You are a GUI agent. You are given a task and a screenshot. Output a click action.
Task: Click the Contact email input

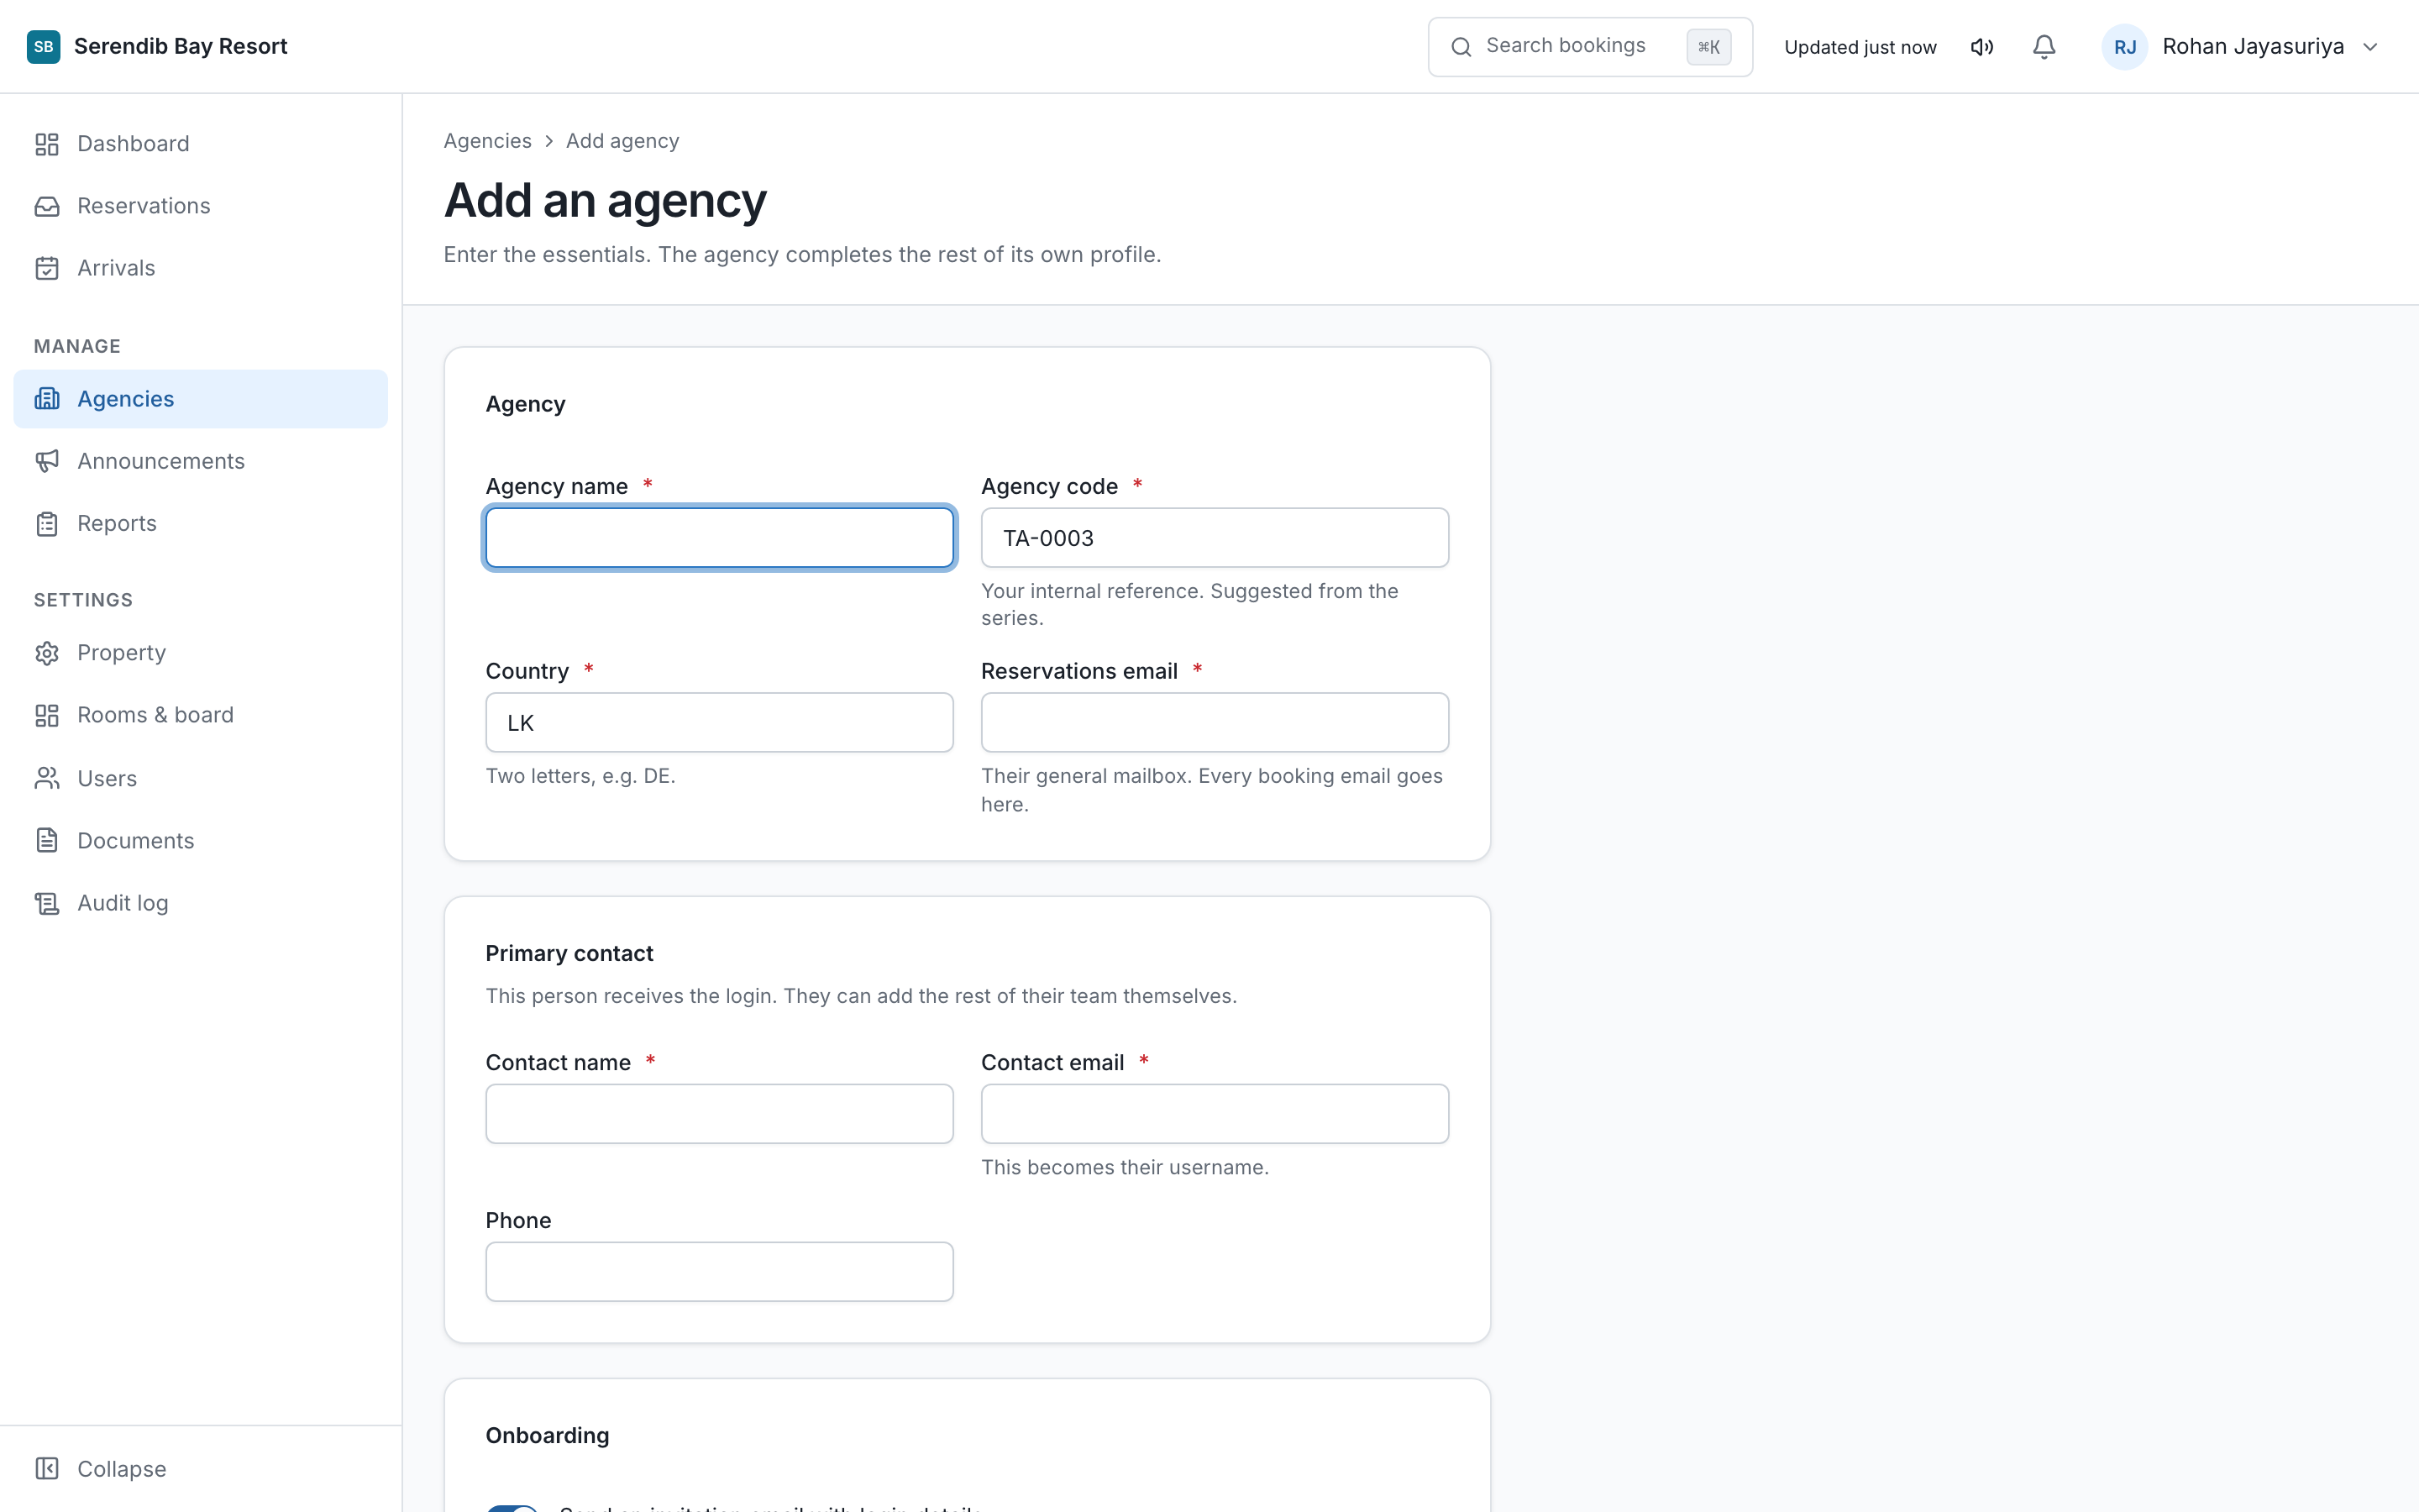pos(1215,1114)
